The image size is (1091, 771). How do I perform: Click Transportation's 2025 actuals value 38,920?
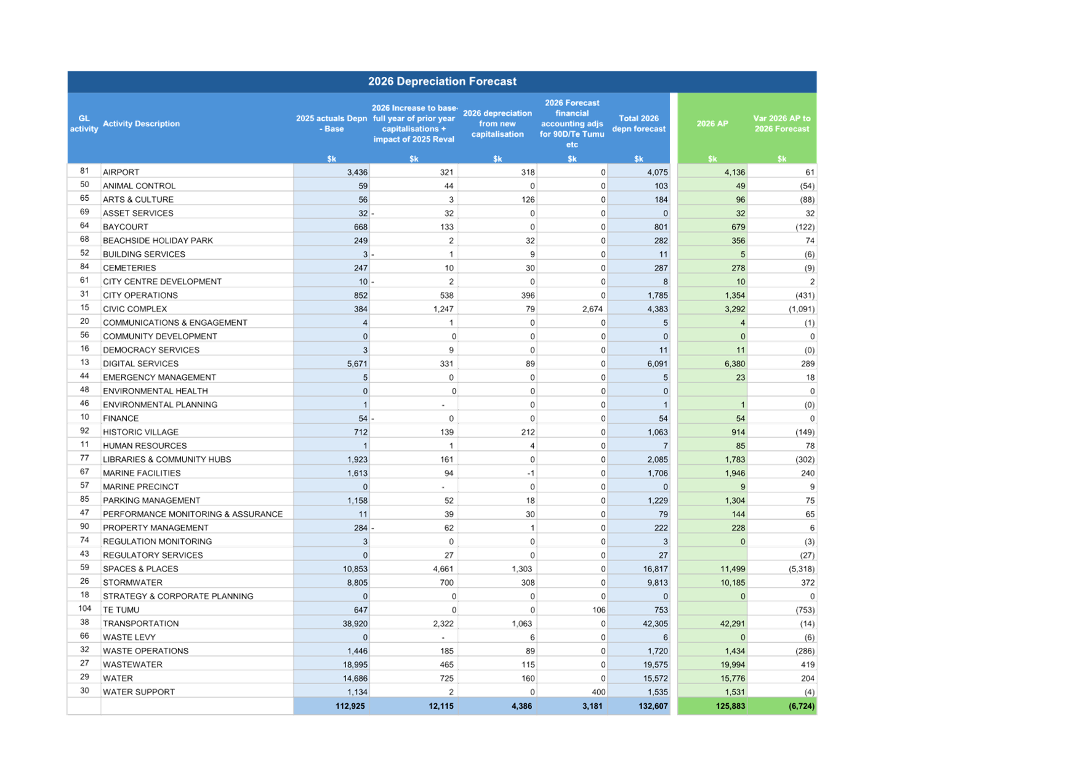[355, 623]
